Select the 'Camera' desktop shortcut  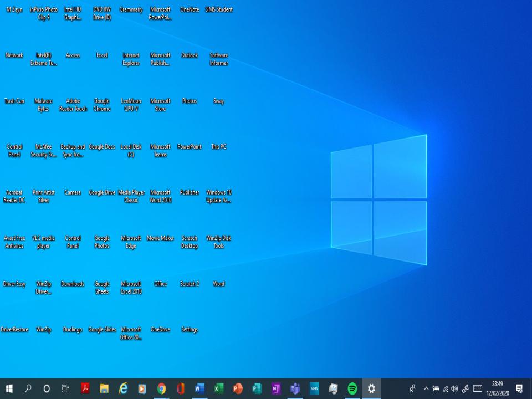pos(73,192)
